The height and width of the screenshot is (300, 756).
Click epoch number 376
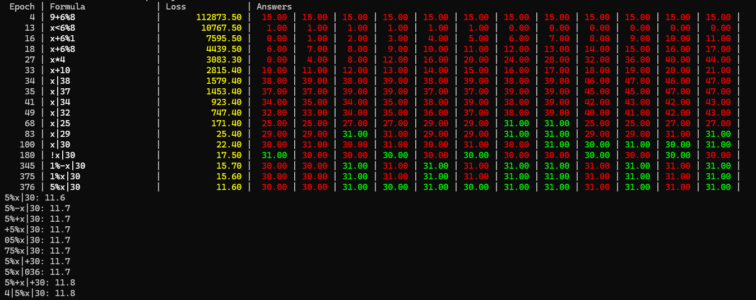[27, 187]
